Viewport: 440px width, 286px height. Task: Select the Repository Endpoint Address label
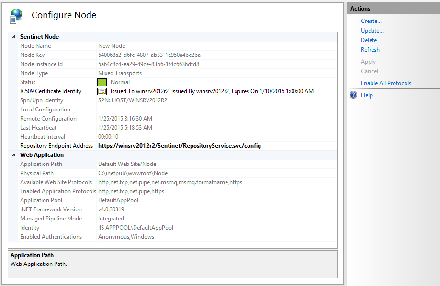click(x=56, y=146)
